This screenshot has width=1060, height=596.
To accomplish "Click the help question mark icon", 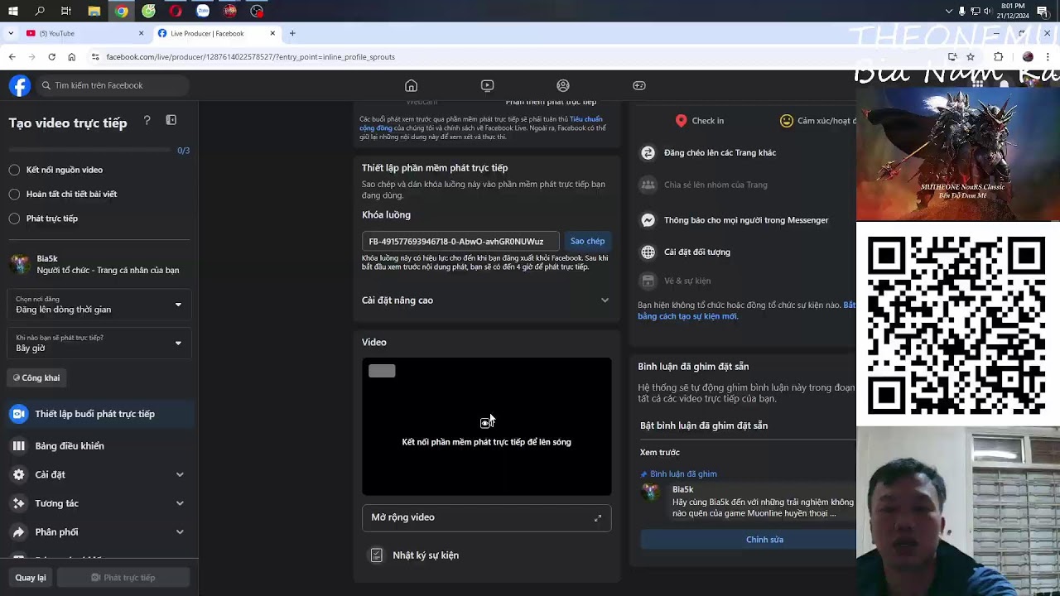I will pos(147,121).
